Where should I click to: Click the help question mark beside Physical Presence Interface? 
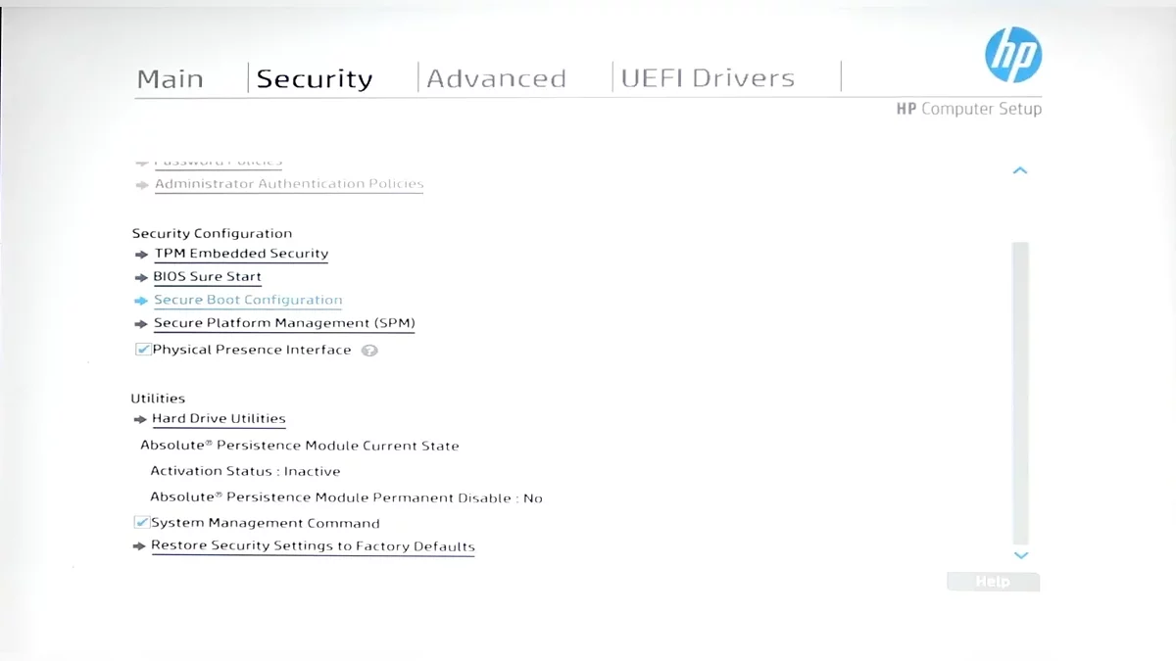pos(369,351)
